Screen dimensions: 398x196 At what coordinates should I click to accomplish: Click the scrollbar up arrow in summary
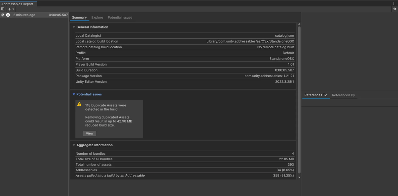coord(299,24)
